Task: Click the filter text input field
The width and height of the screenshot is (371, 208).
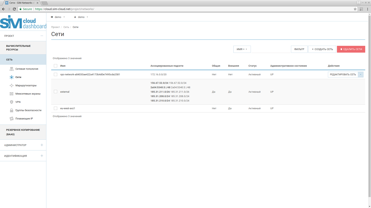Action: 271,49
